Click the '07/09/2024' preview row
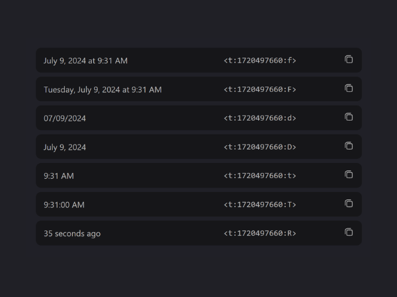Image resolution: width=397 pixels, height=297 pixels. click(198, 117)
